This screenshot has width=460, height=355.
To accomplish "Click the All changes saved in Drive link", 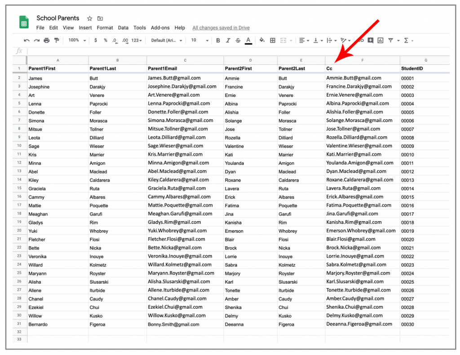I will (x=221, y=27).
